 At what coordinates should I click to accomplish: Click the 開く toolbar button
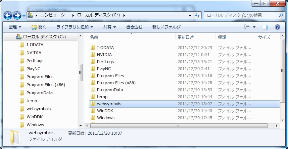[39, 27]
